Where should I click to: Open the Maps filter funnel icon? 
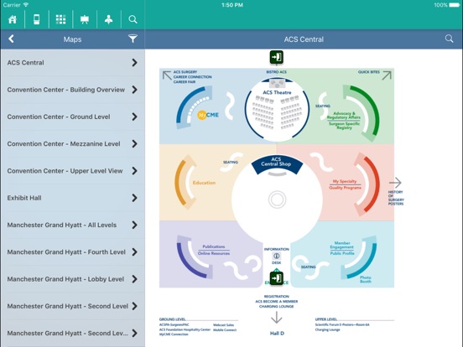tap(133, 39)
